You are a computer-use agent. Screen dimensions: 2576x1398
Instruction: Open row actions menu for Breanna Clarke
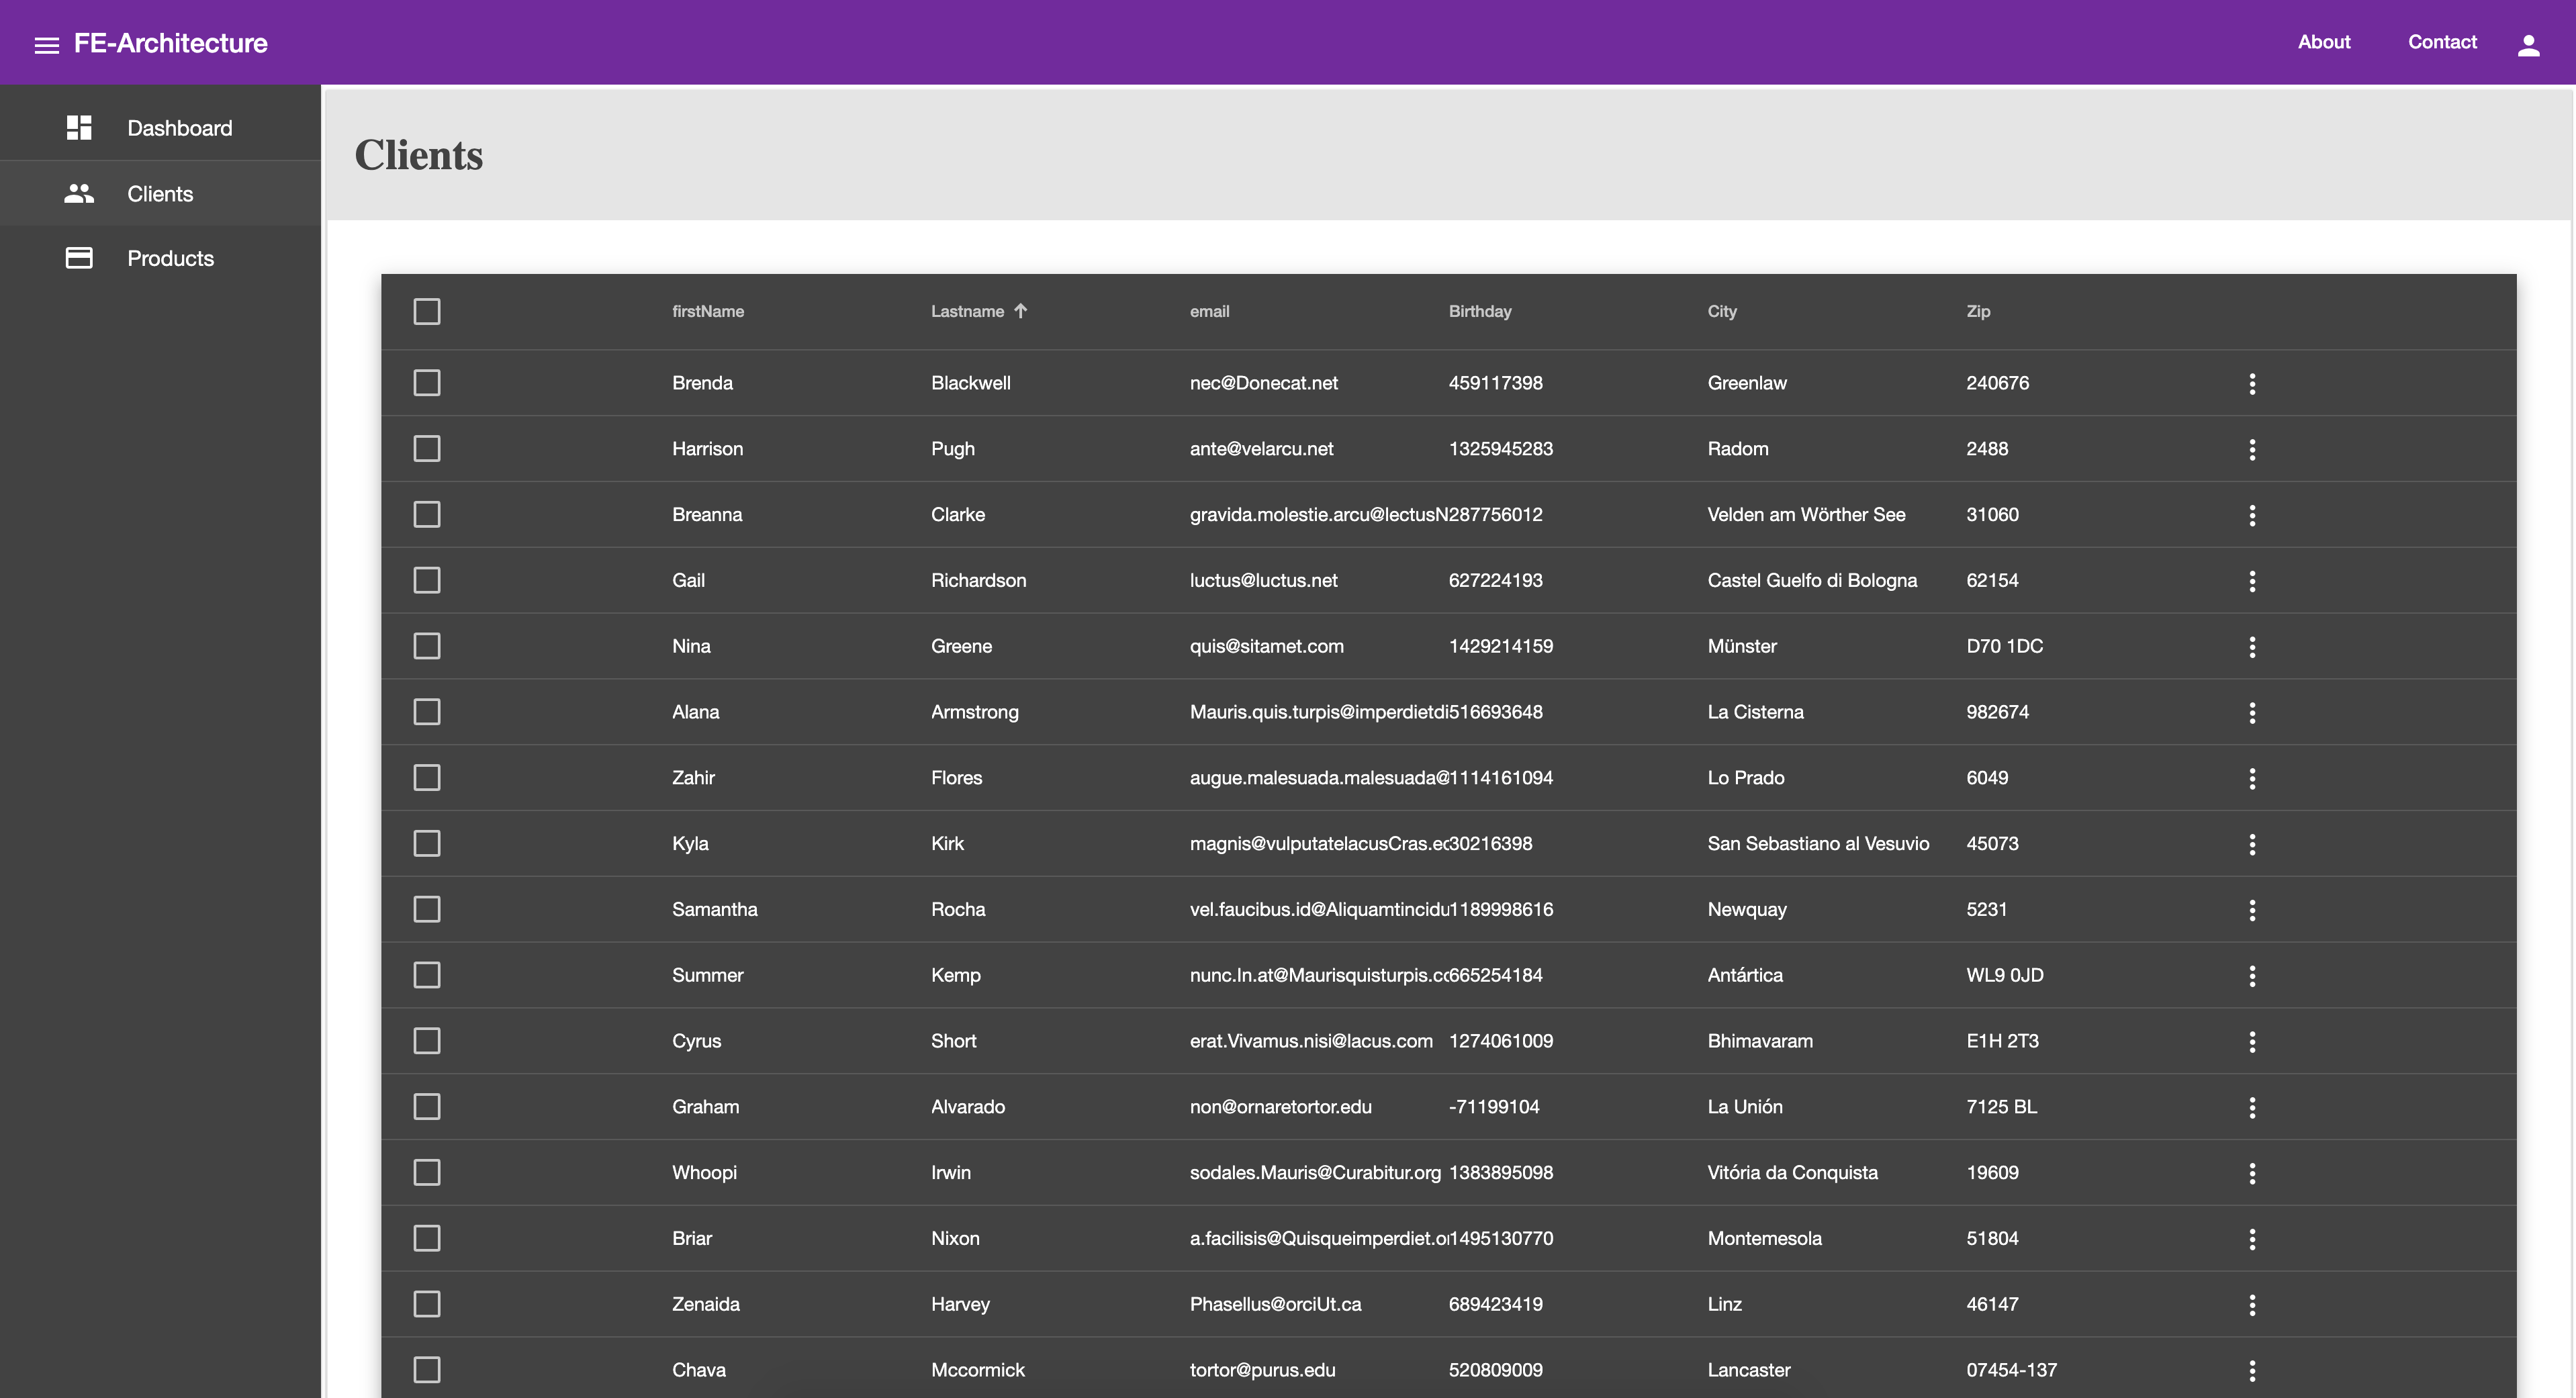tap(2252, 515)
